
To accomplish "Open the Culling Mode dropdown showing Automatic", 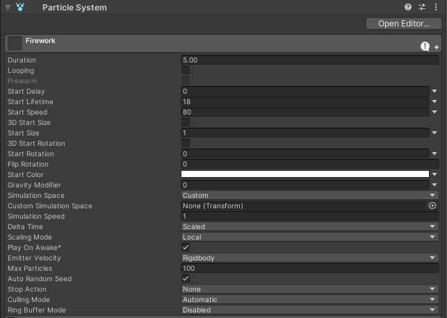I will (x=310, y=299).
